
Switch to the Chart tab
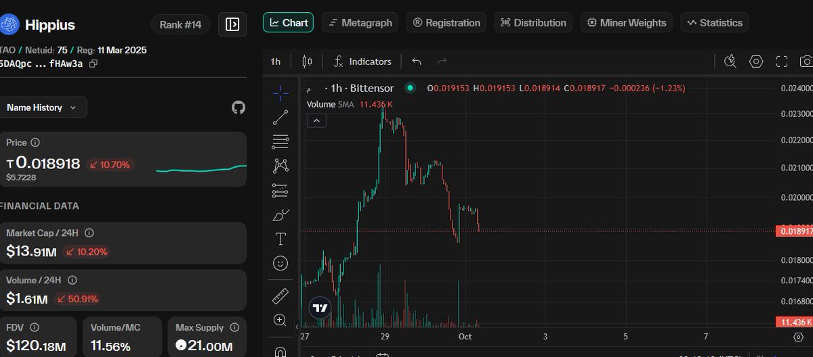(289, 22)
